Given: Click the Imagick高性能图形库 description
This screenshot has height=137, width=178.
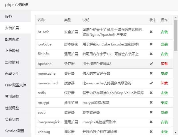Looking at the screenshot, I should (x=99, y=122).
